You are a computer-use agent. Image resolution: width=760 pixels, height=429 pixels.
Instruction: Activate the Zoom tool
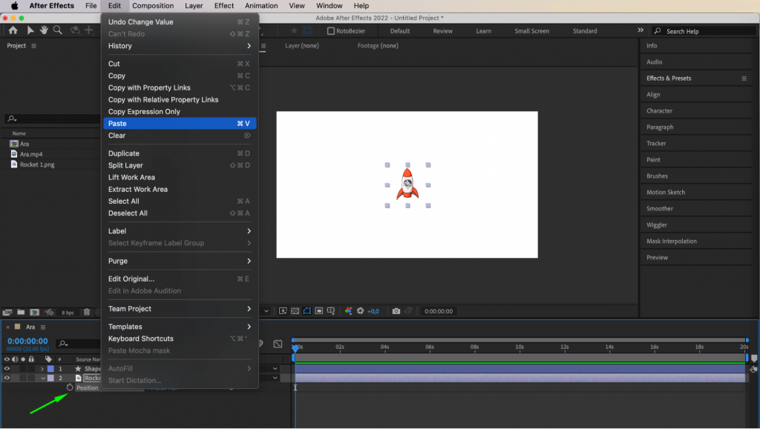coord(58,31)
